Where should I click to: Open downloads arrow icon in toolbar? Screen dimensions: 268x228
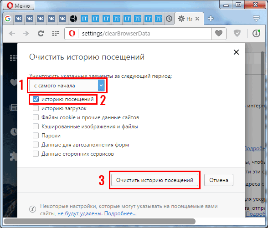pyautogui.click(x=256, y=33)
